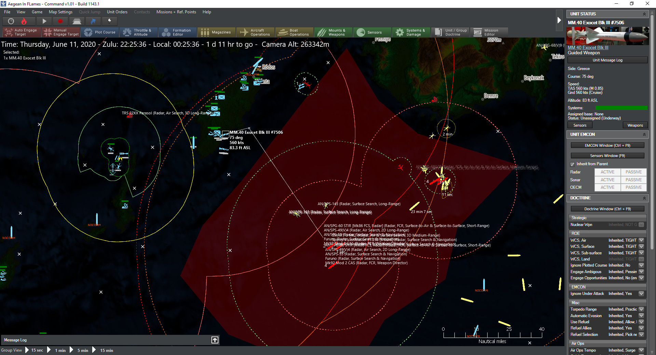Open the Unit Message Log

tap(607, 60)
